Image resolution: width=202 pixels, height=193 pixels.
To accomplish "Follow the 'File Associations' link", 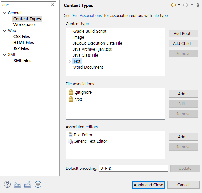I will [87, 16].
